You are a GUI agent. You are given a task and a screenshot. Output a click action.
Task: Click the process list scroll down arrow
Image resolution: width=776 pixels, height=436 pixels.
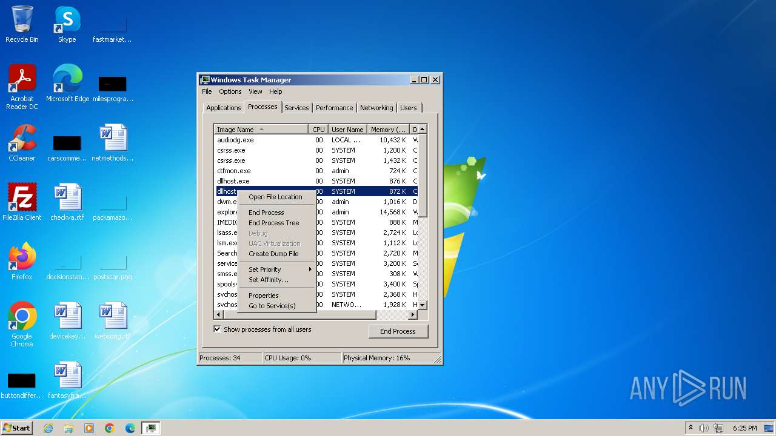tap(422, 305)
